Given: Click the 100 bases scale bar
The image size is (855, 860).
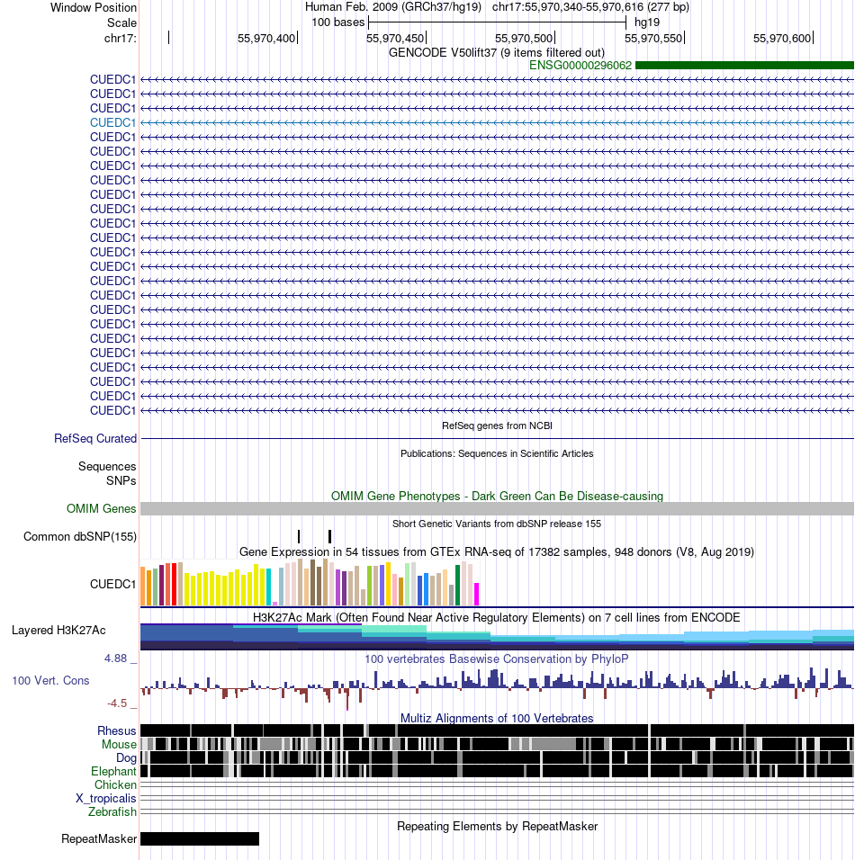Looking at the screenshot, I should [x=497, y=22].
